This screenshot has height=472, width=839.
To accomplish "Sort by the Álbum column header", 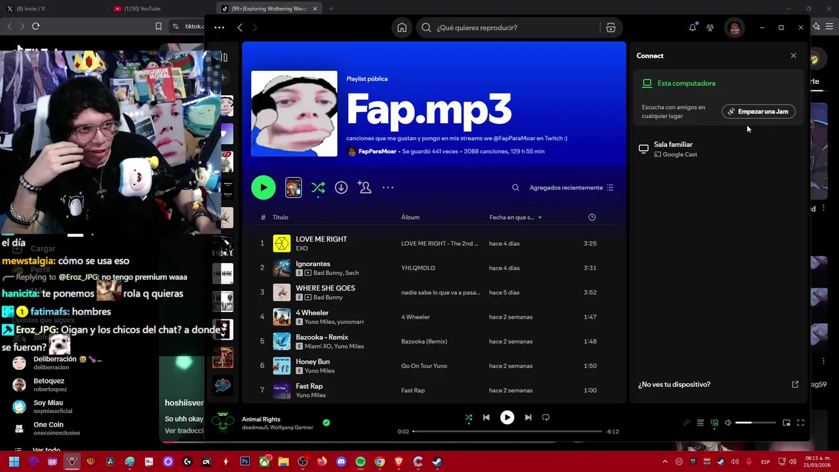I will click(x=410, y=217).
